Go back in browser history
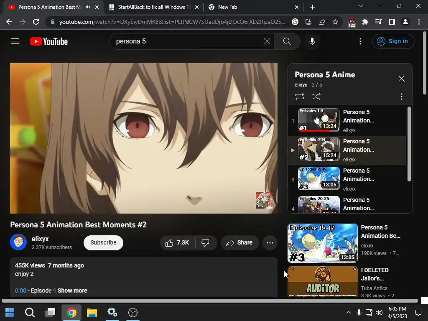The image size is (428, 321). (9, 22)
